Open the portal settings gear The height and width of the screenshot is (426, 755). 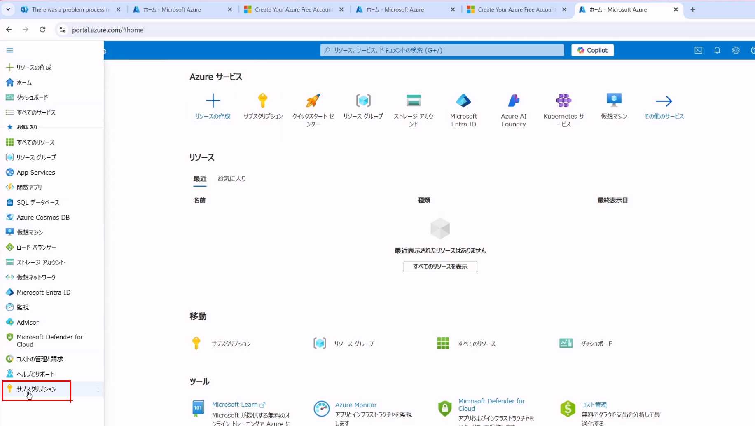(736, 50)
